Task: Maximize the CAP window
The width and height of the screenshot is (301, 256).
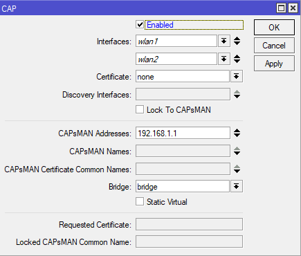Action: click(x=281, y=8)
